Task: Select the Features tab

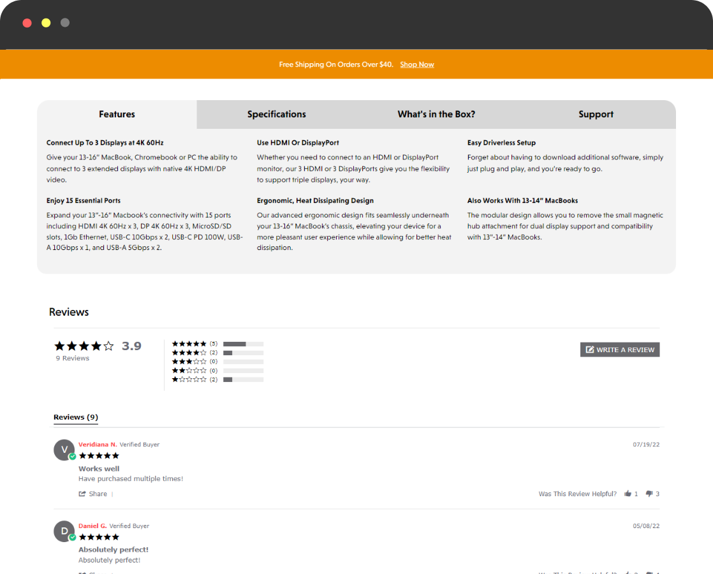Action: coord(117,114)
